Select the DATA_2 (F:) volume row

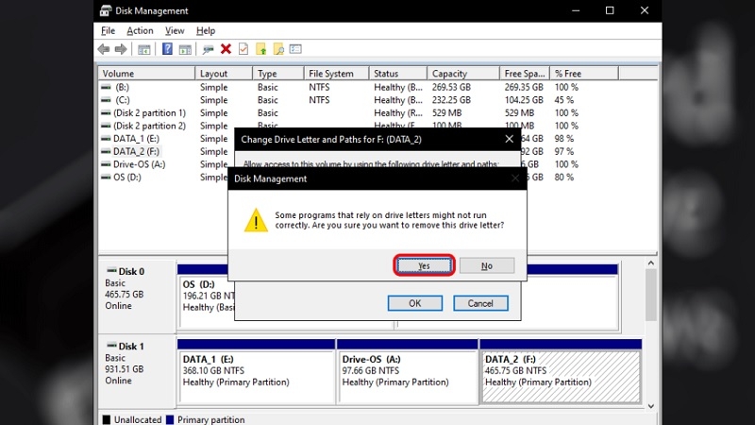tap(136, 151)
